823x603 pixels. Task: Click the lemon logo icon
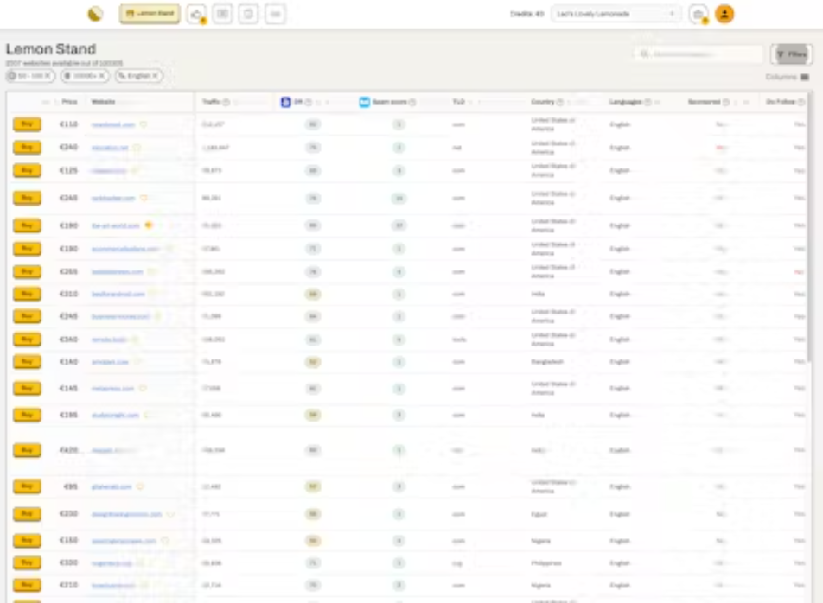95,14
